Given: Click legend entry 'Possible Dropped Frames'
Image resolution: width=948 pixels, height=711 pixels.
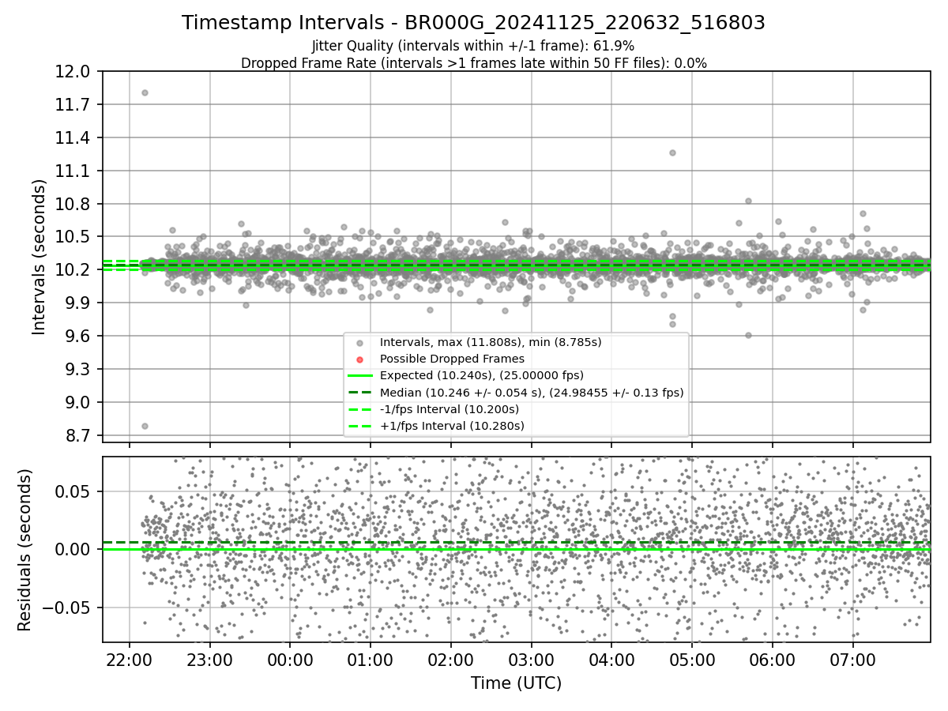Looking at the screenshot, I should point(452,359).
